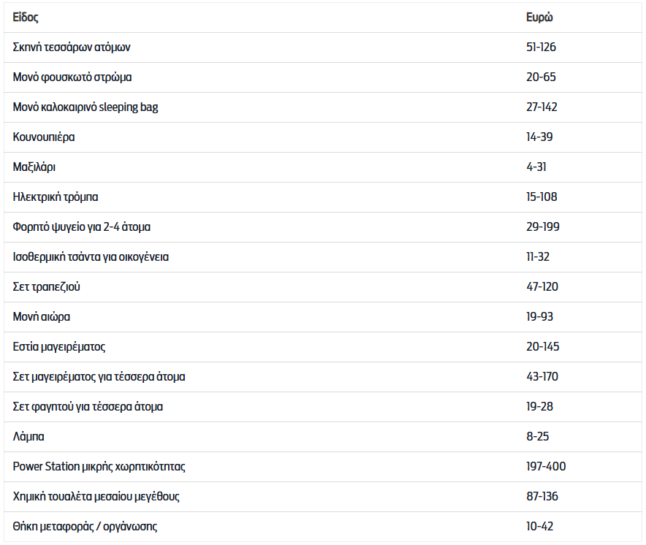Click Χημική τουαλέτα μεσαίου μεγέθους
Image resolution: width=646 pixels, height=545 pixels.
click(x=96, y=497)
